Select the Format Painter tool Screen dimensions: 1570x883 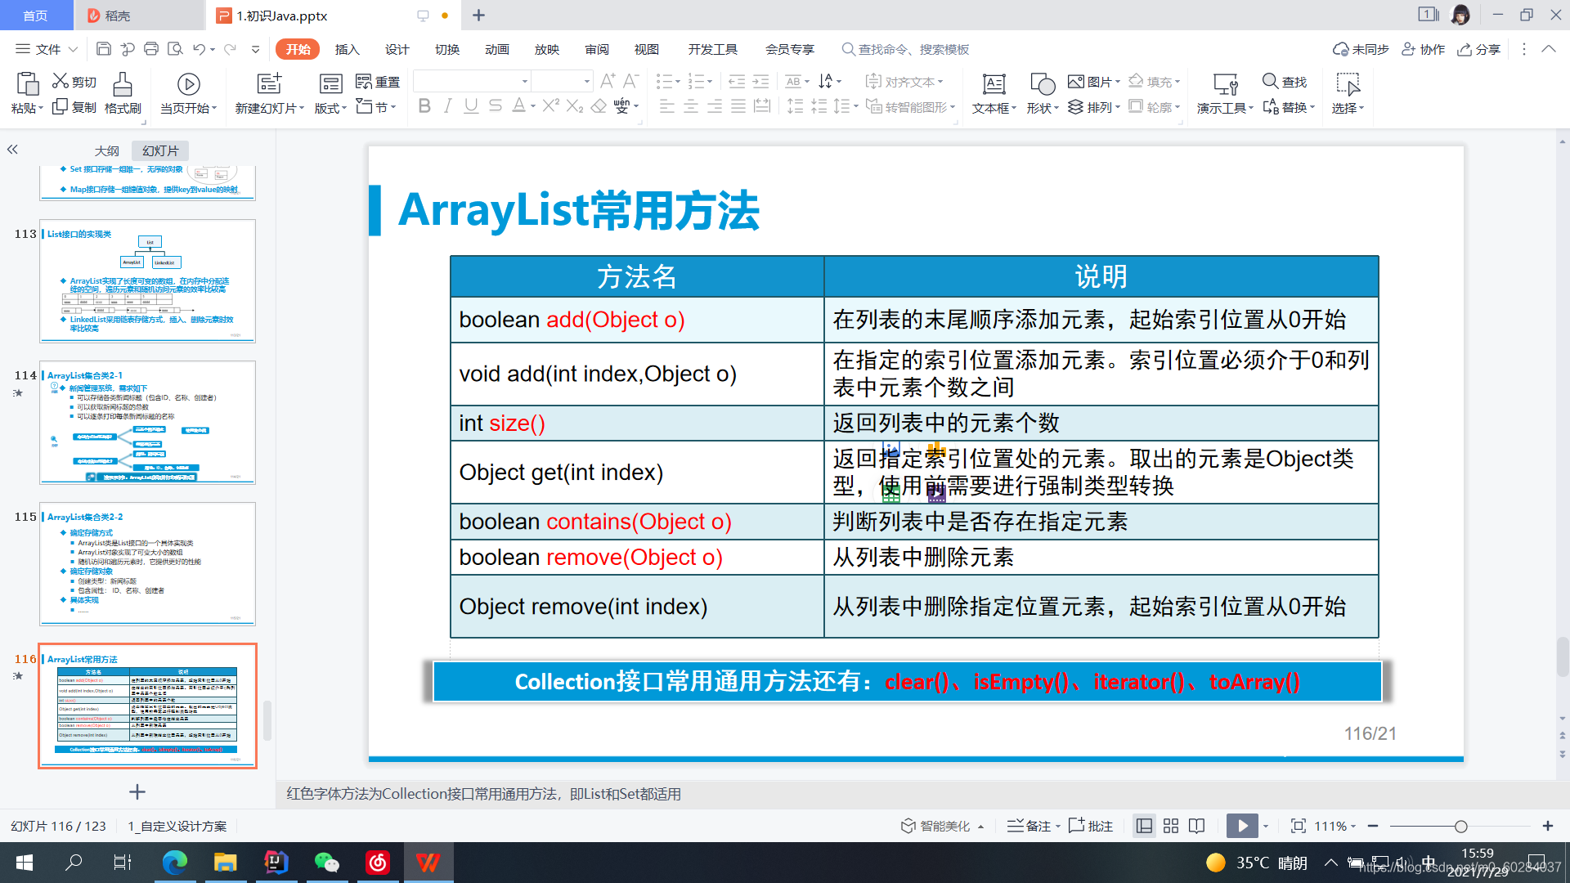122,92
